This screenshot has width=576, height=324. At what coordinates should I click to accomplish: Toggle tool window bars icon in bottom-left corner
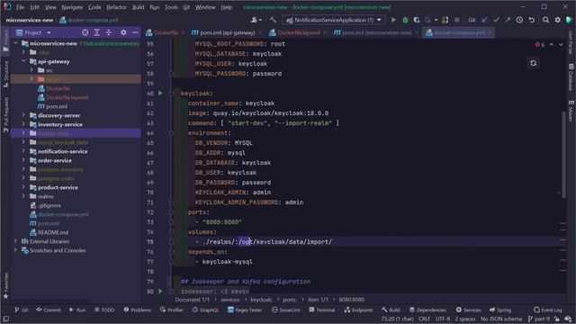click(x=5, y=319)
